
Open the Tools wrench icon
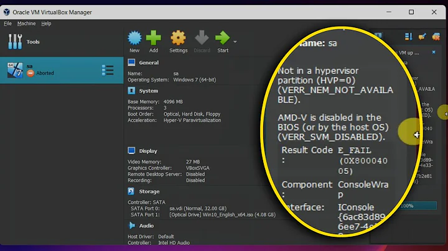pos(15,42)
